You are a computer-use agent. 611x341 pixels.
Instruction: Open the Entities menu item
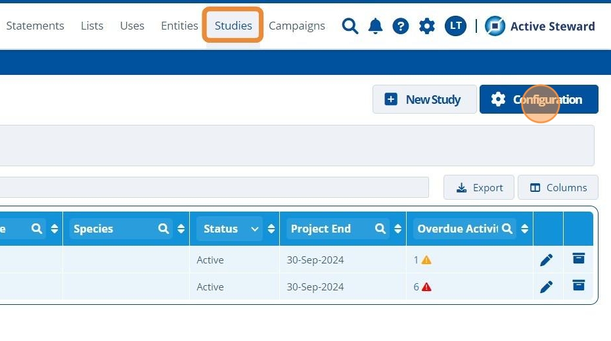(x=179, y=26)
